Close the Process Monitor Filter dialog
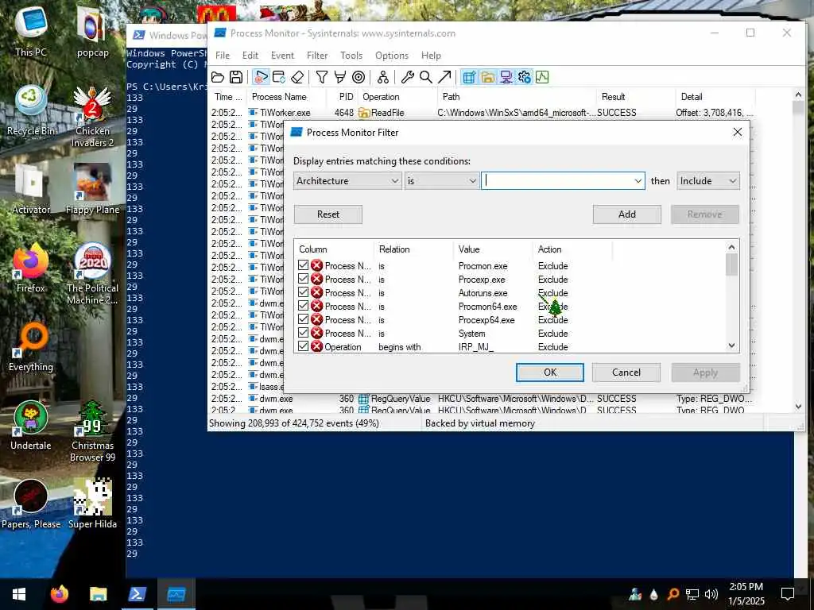814x610 pixels. (737, 133)
